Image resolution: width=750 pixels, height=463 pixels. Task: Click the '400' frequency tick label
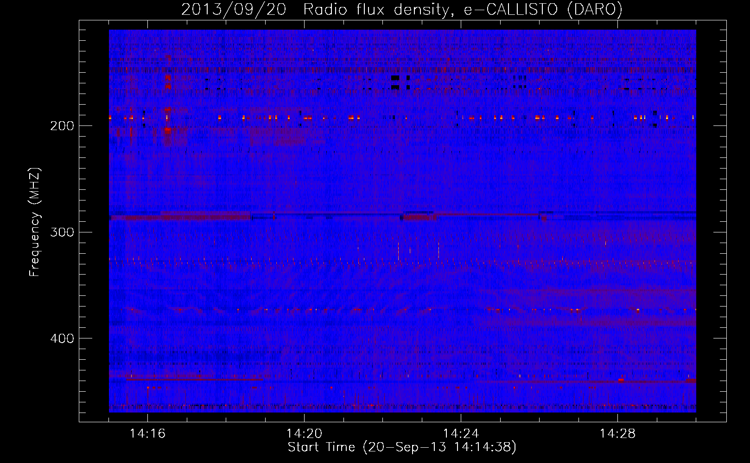tap(62, 338)
